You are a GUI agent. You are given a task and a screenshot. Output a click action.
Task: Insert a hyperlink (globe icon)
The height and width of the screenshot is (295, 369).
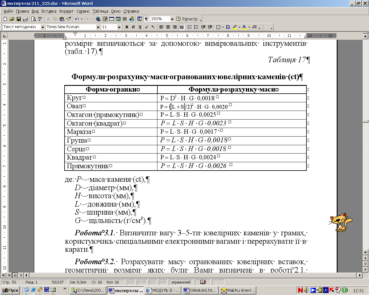[x=98, y=19]
